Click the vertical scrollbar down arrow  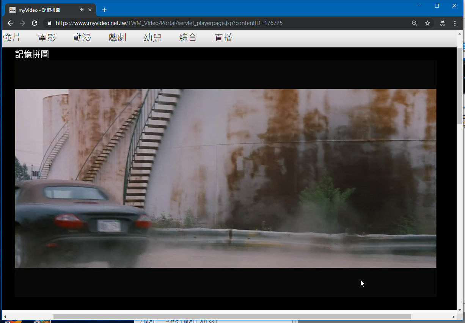(x=460, y=310)
